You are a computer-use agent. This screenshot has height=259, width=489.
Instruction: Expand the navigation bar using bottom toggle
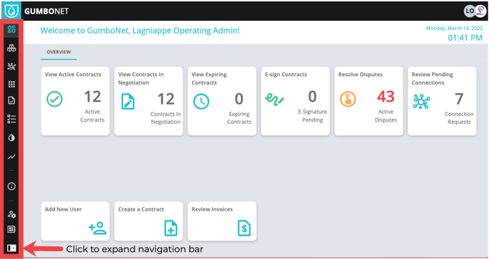[11, 248]
